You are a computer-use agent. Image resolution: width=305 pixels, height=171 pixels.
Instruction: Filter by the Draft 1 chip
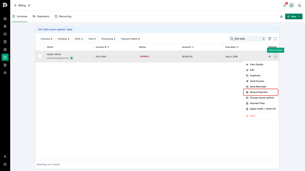click(x=79, y=39)
